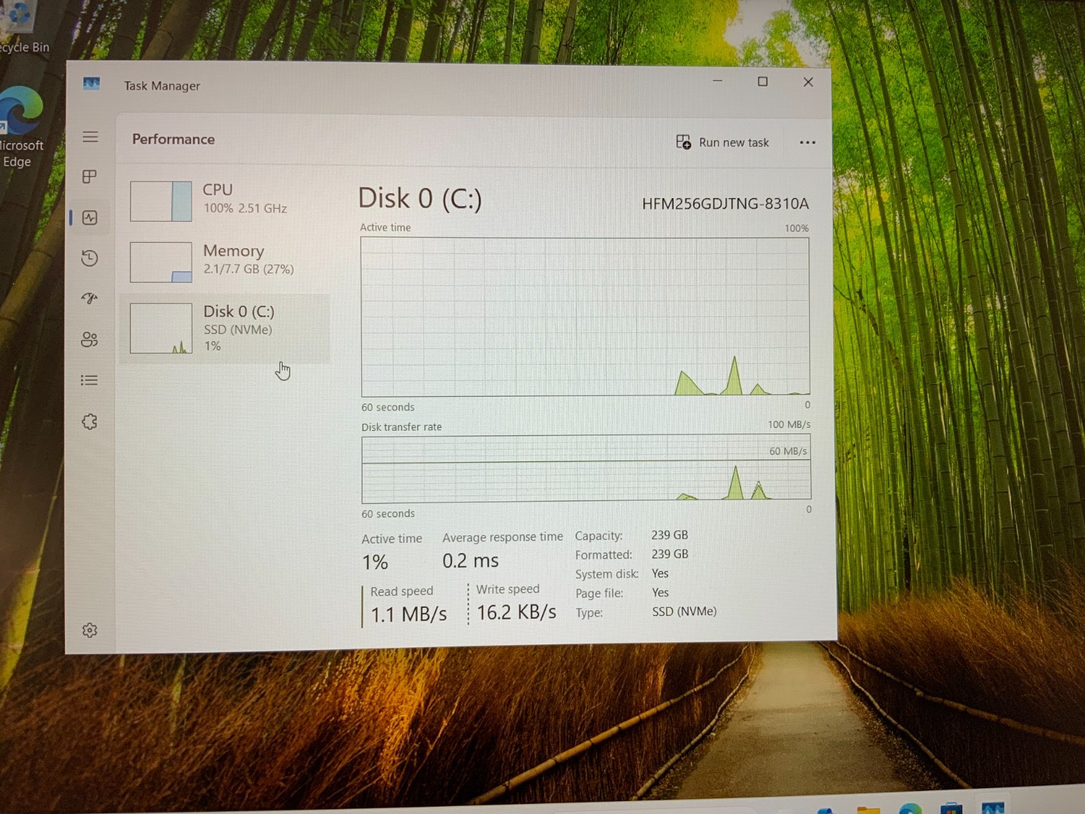Open the Details page list icon
This screenshot has height=814, width=1085.
[x=90, y=381]
